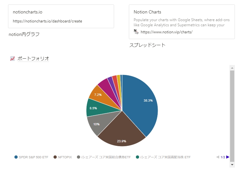Click the red chart icon beside ポートフォリオ
241x174 pixels.
[x=12, y=59]
